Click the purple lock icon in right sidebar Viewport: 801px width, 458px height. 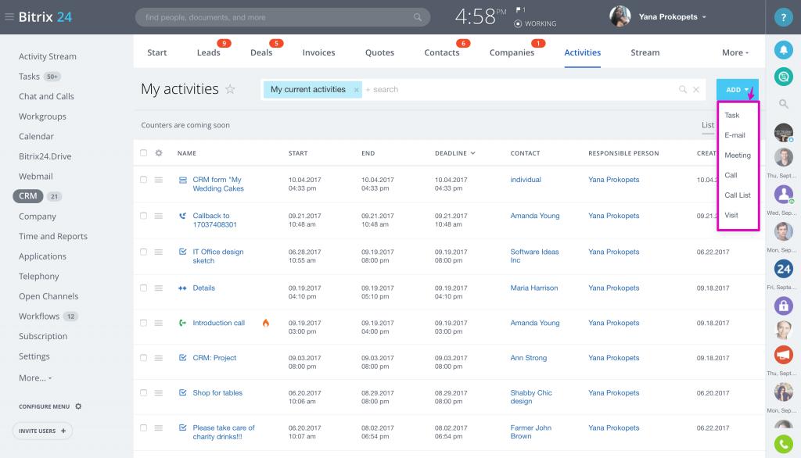(x=783, y=306)
